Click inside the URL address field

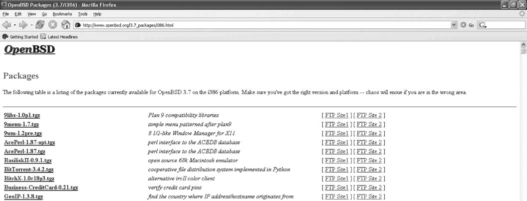pyautogui.click(x=250, y=24)
